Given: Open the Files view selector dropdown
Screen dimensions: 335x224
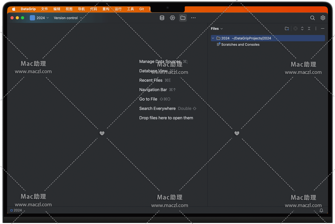Looking at the screenshot, I should click(217, 29).
